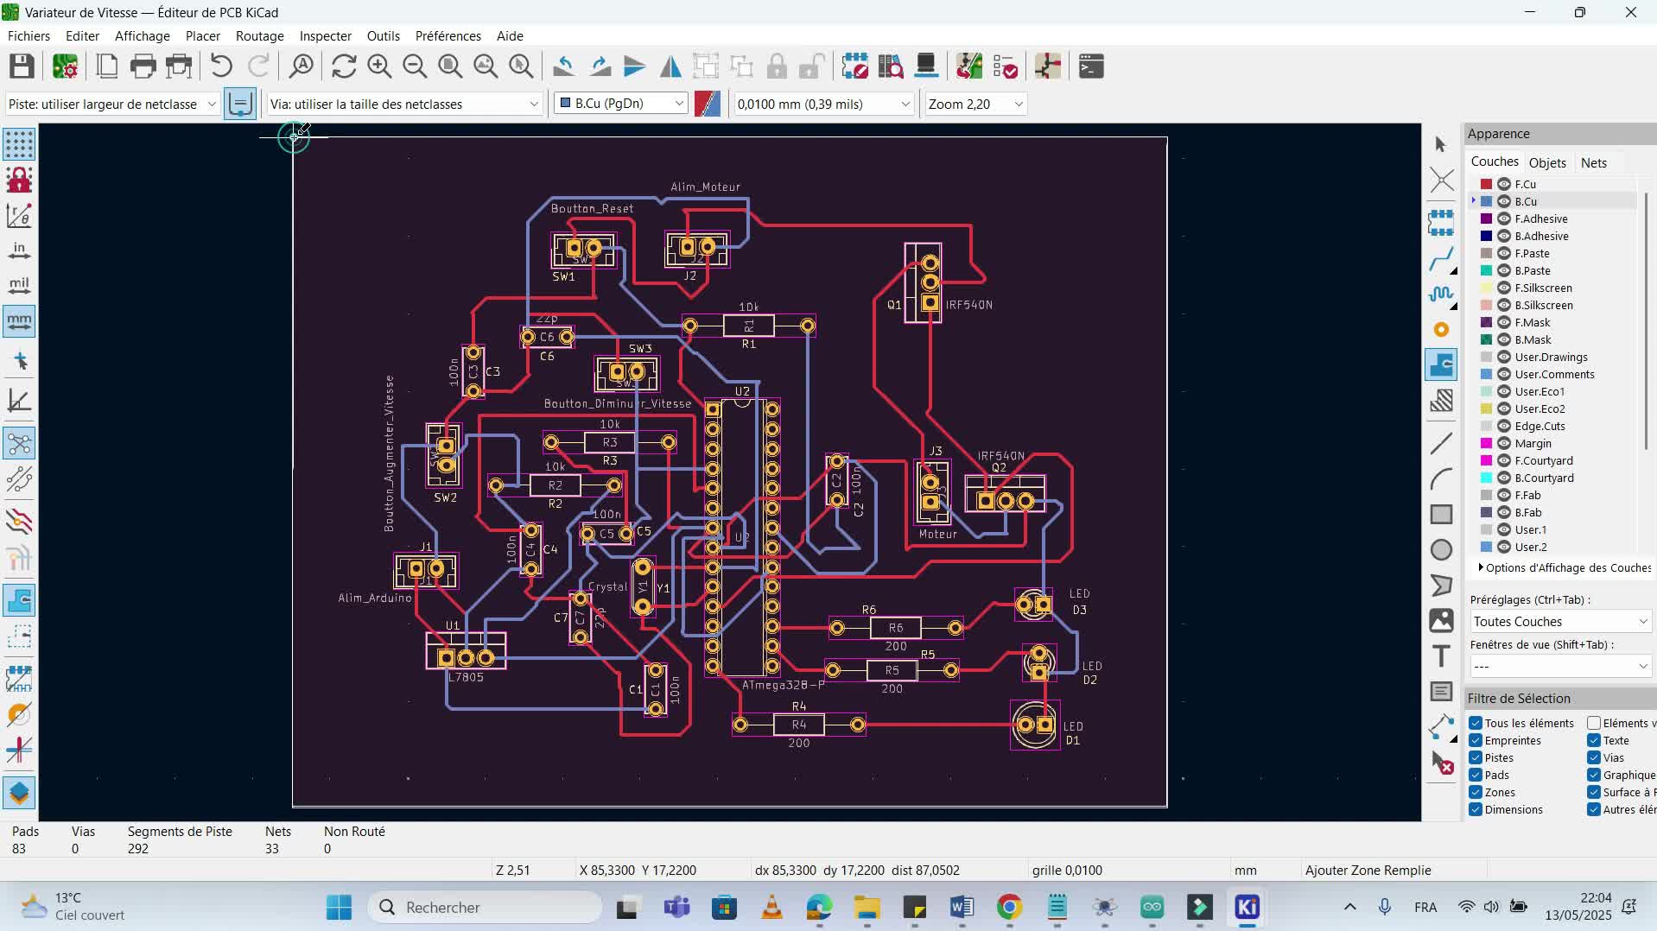Expand Options d'Affichage des Couches
The height and width of the screenshot is (931, 1657).
pyautogui.click(x=1565, y=568)
